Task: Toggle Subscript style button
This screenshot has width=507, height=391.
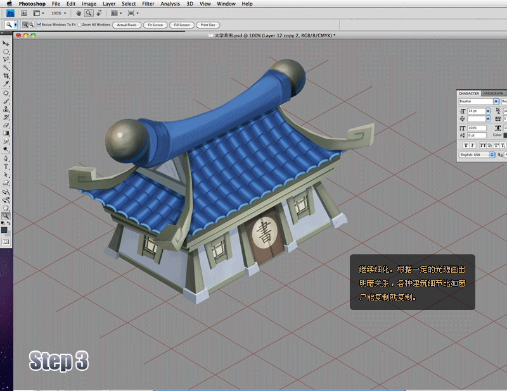Action: click(503, 146)
